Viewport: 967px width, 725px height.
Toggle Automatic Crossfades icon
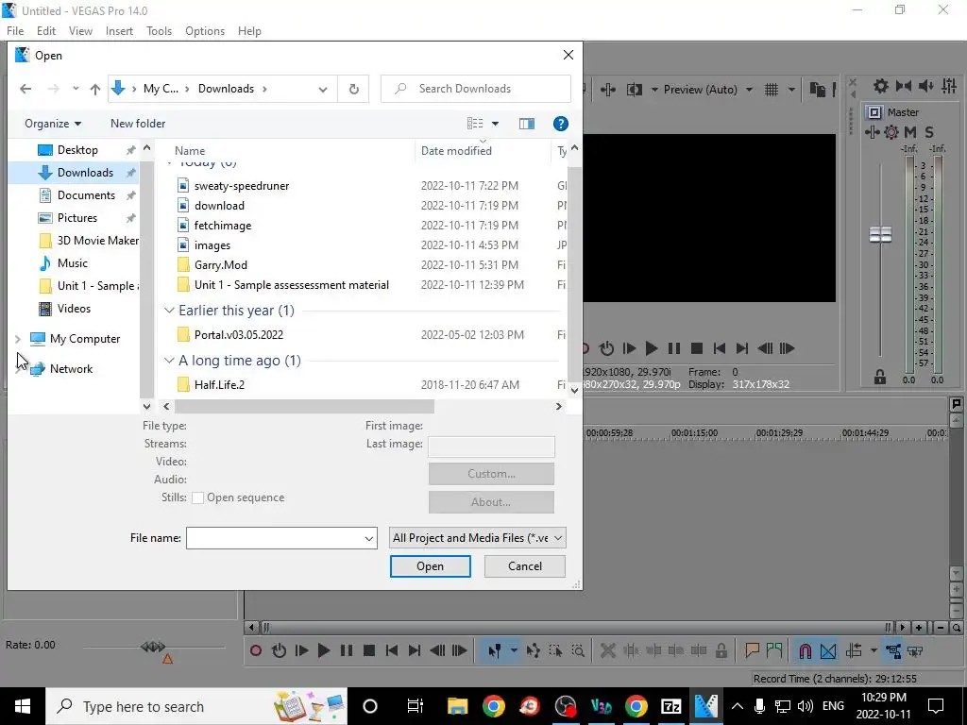pyautogui.click(x=828, y=650)
